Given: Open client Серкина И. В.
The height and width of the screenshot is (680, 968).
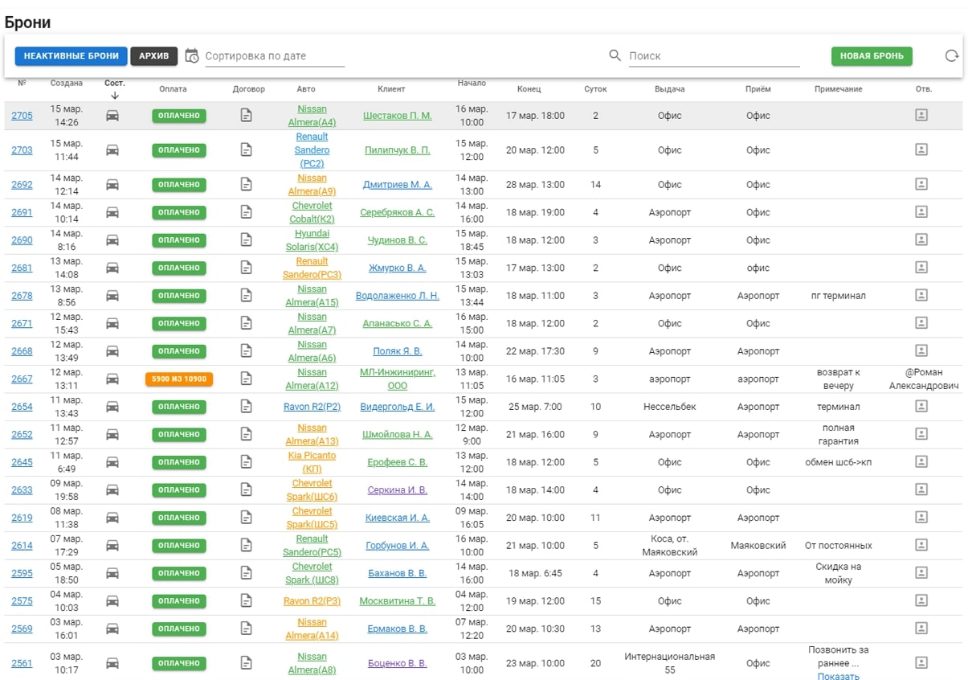Looking at the screenshot, I should pos(397,490).
